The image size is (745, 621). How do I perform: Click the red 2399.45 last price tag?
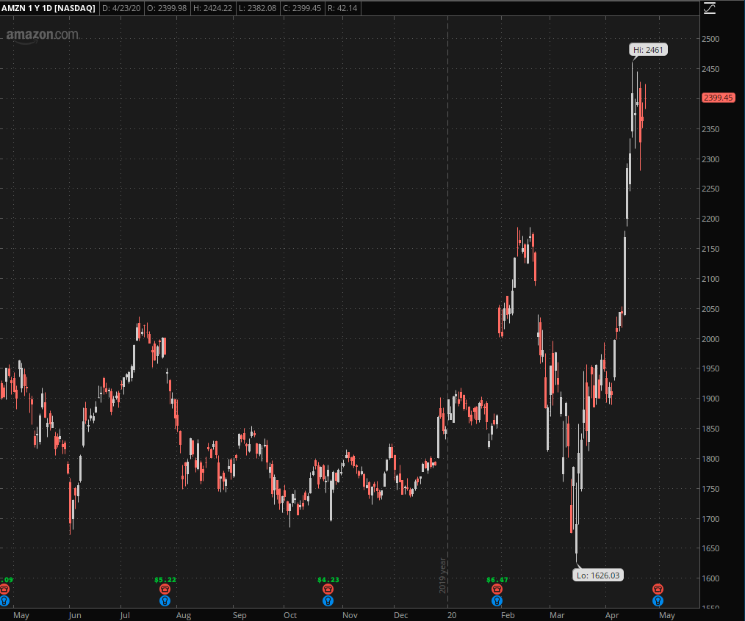[x=719, y=98]
